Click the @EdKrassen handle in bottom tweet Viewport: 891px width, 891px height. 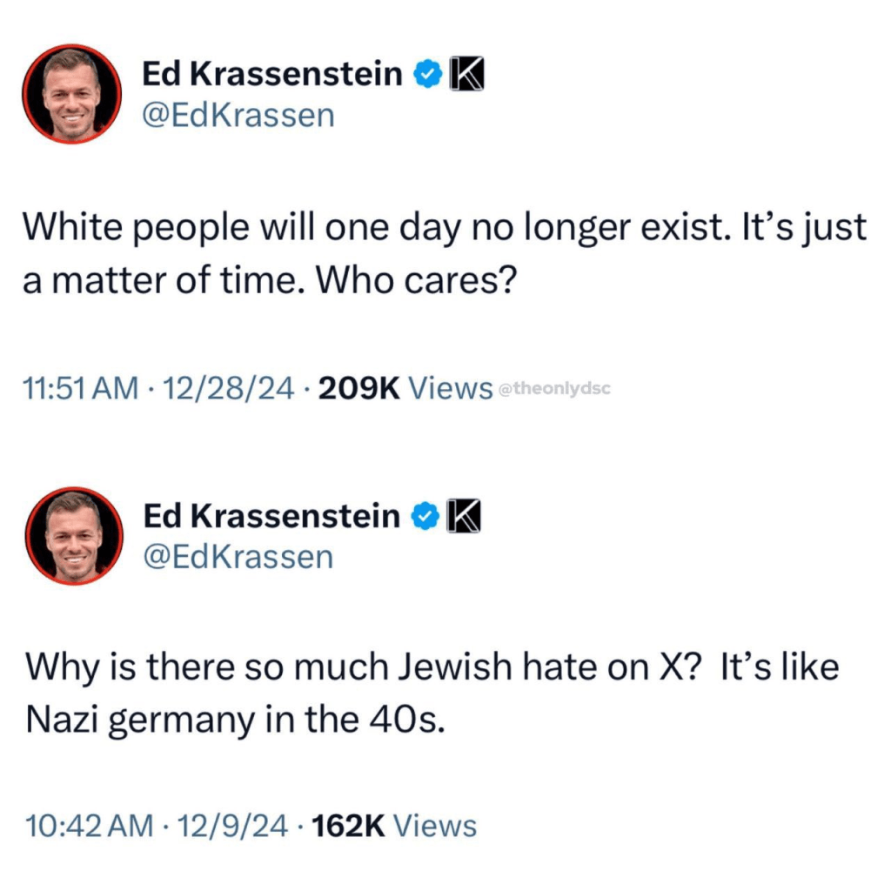click(238, 556)
